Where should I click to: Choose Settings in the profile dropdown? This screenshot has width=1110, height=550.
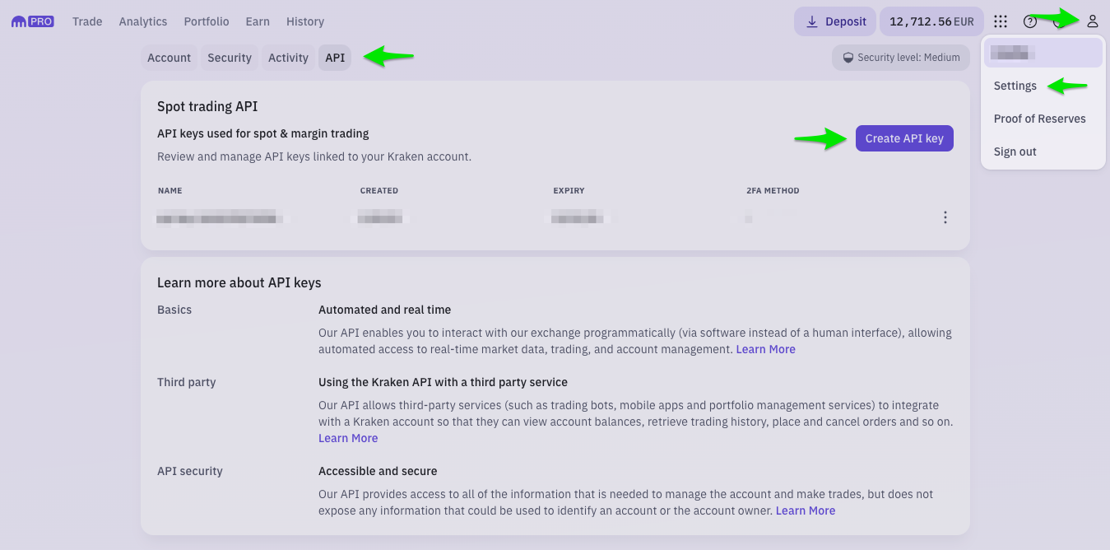coord(1015,86)
